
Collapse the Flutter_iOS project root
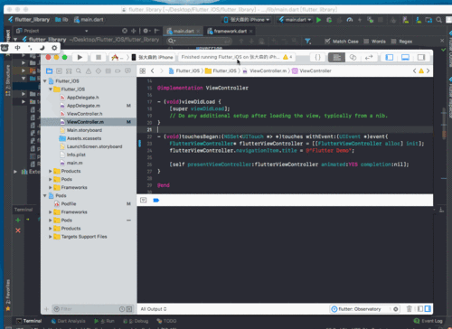(45, 81)
